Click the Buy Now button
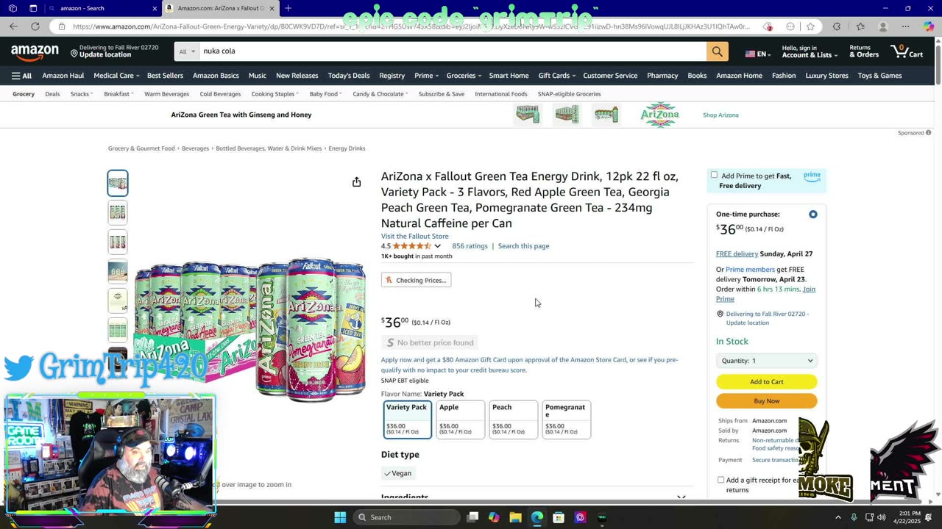Viewport: 942px width, 529px height. click(766, 401)
